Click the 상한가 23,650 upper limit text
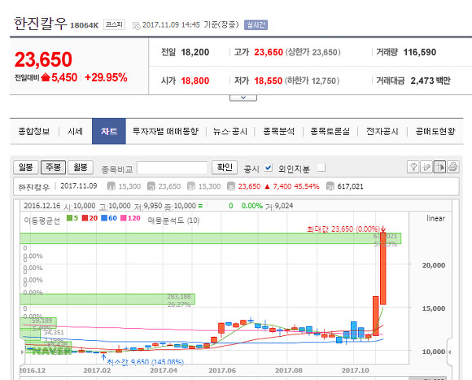This screenshot has width=472, height=380. pos(312,52)
